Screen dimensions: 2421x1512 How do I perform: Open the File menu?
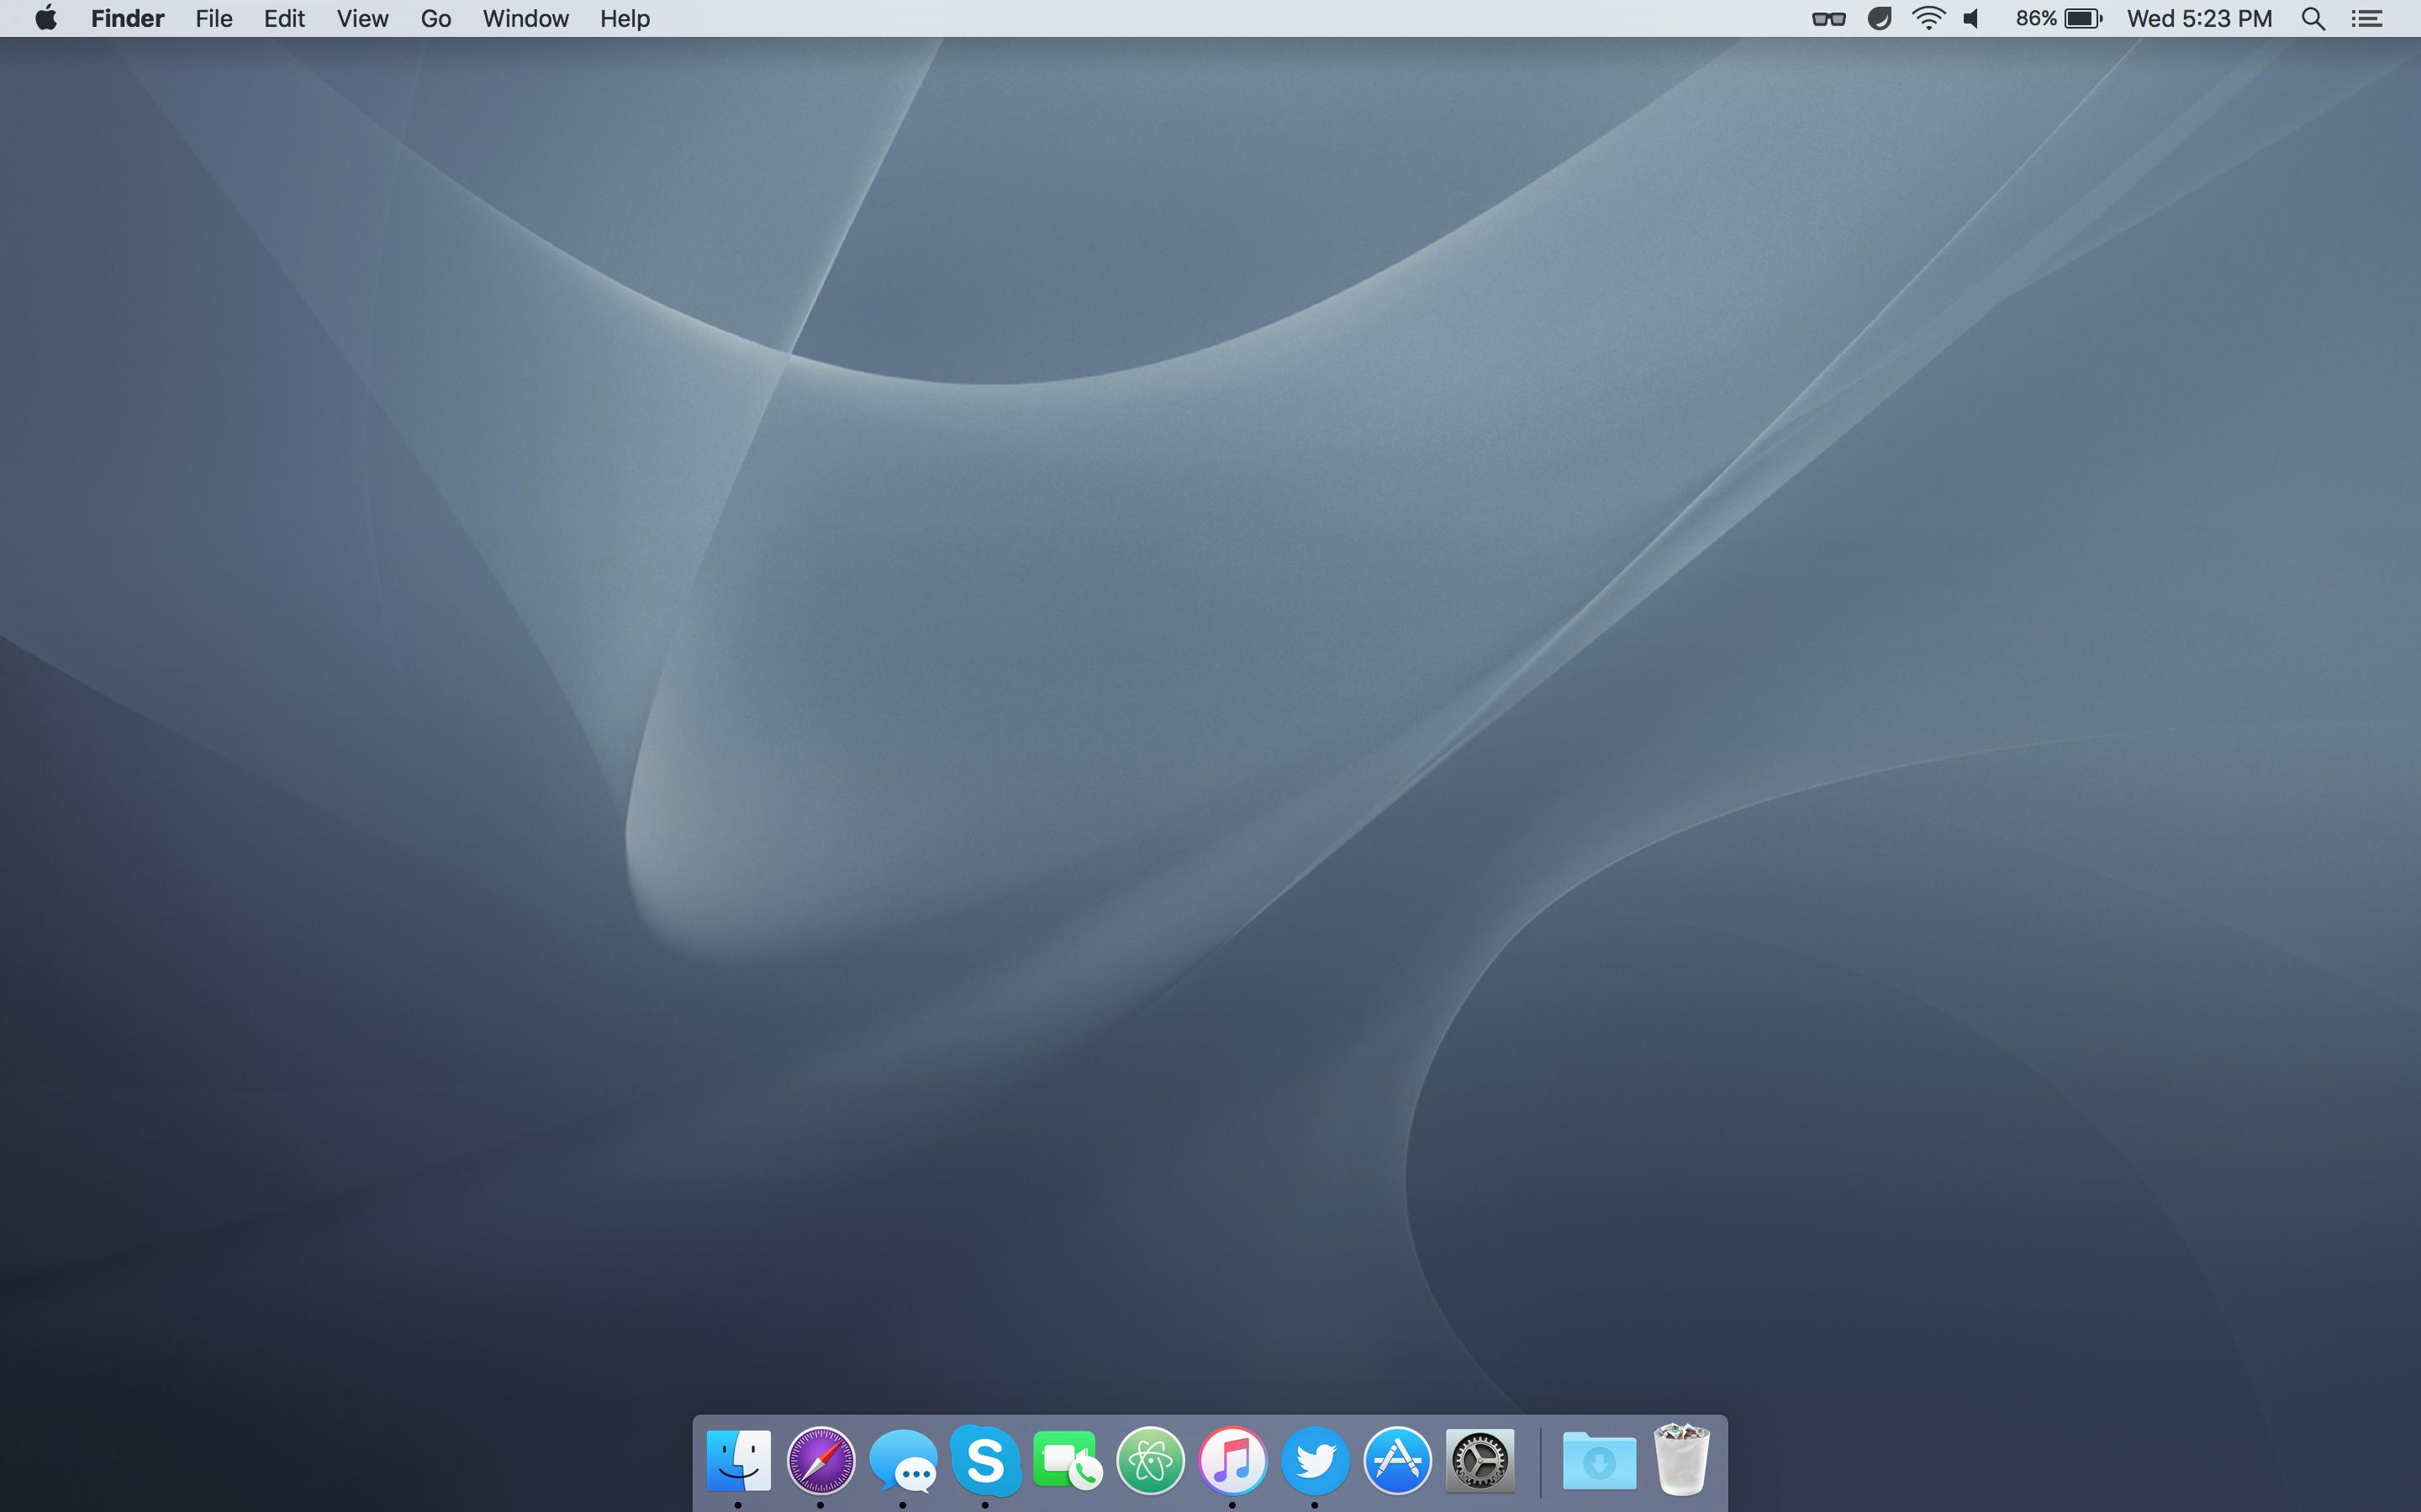[213, 18]
